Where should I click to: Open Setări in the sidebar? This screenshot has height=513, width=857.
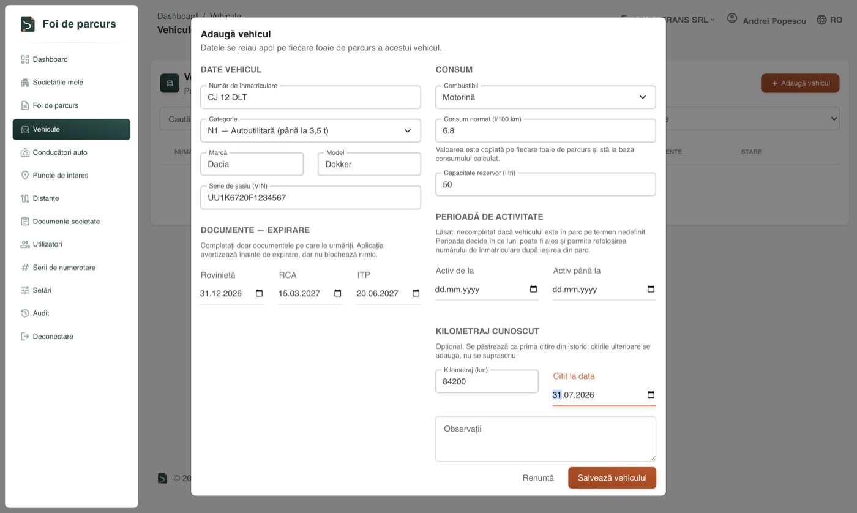[72, 290]
